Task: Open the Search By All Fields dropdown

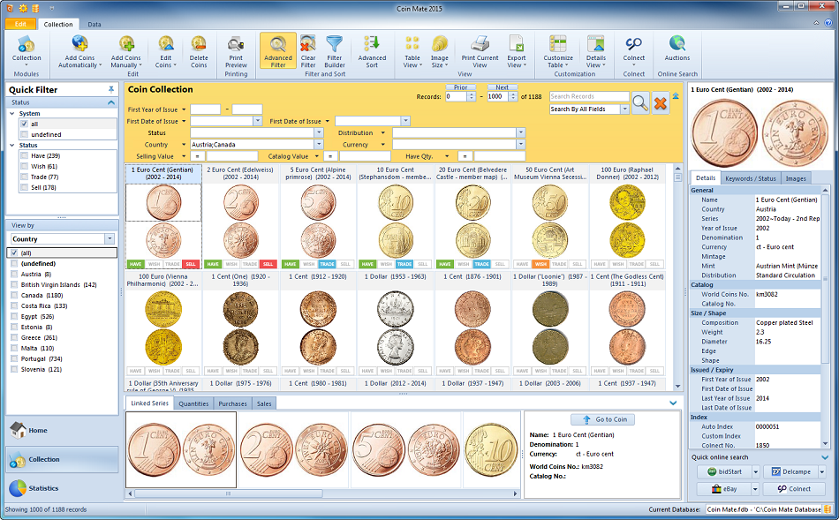Action: (624, 109)
